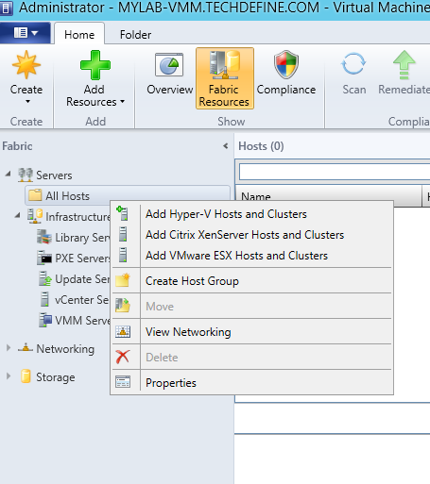Select vCenter Servers icon

pyautogui.click(x=45, y=299)
